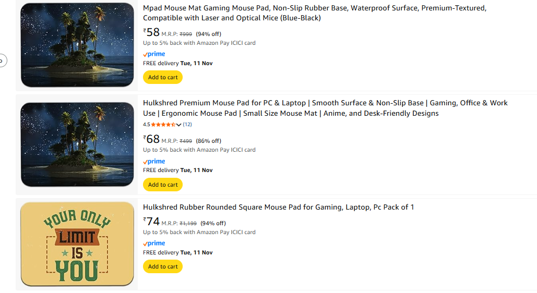Click the struck-through ₹1,199 M.R.P. value
537x293 pixels.
coord(188,223)
